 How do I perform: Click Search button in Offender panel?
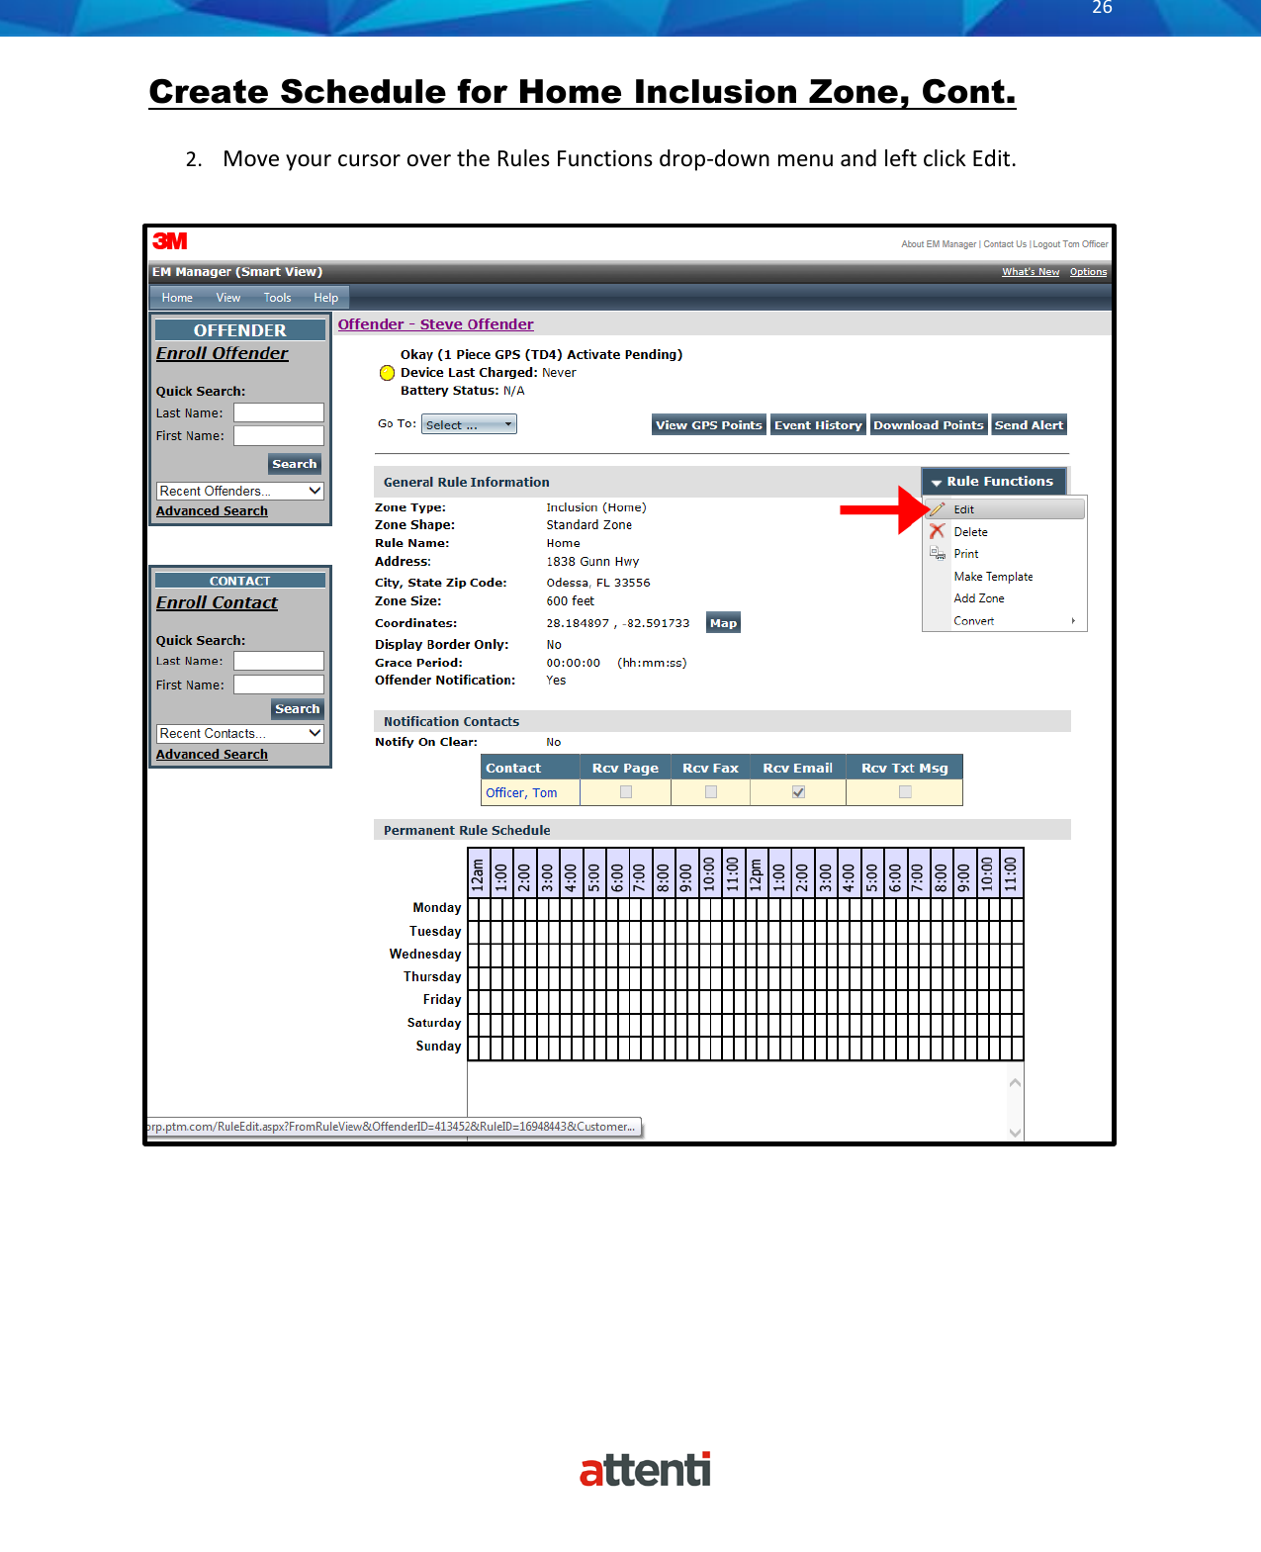[295, 464]
